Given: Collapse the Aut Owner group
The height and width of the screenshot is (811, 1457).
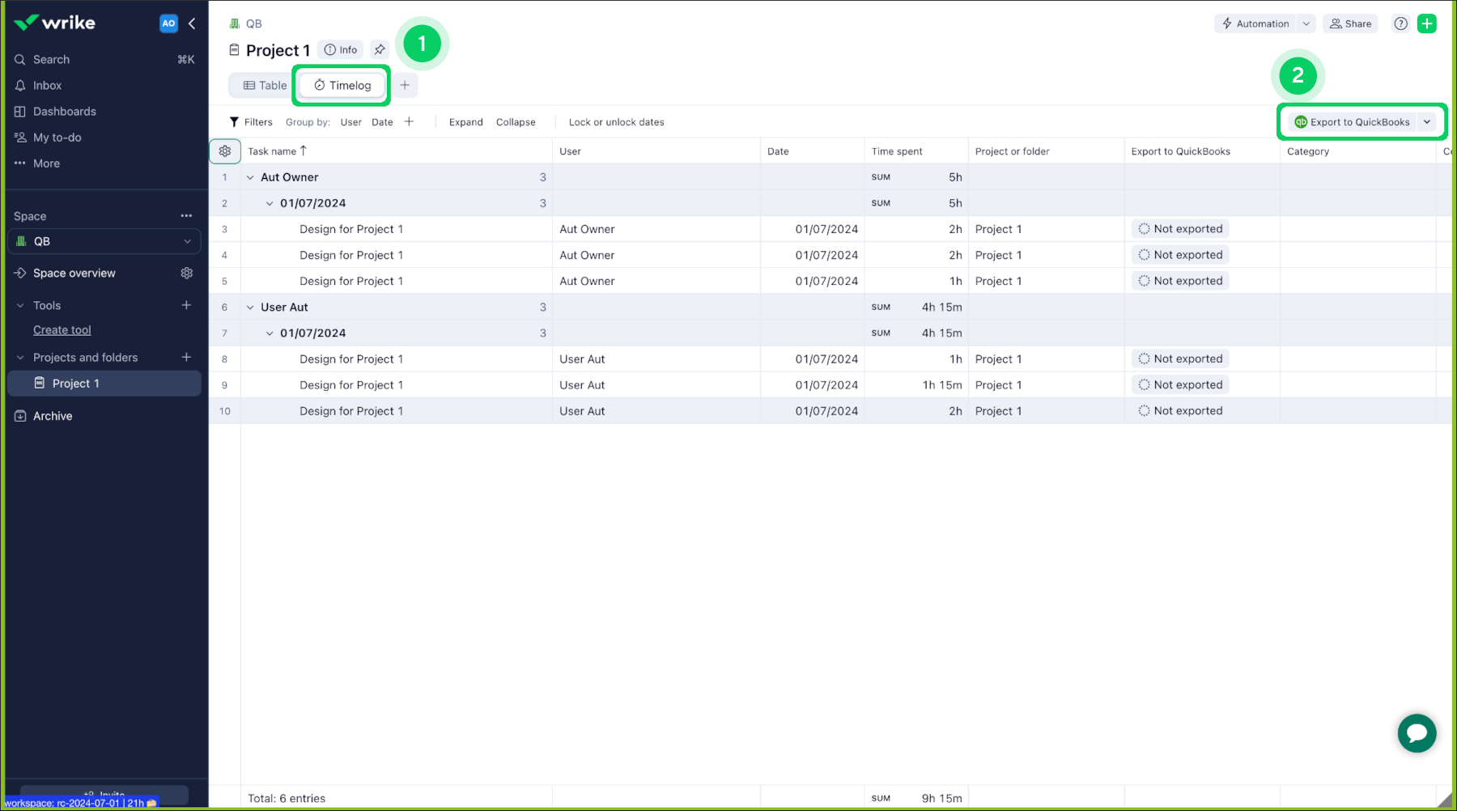Looking at the screenshot, I should [250, 176].
